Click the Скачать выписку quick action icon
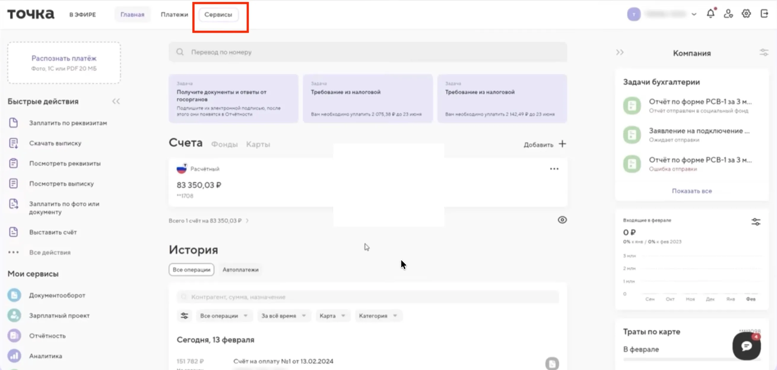 14,143
